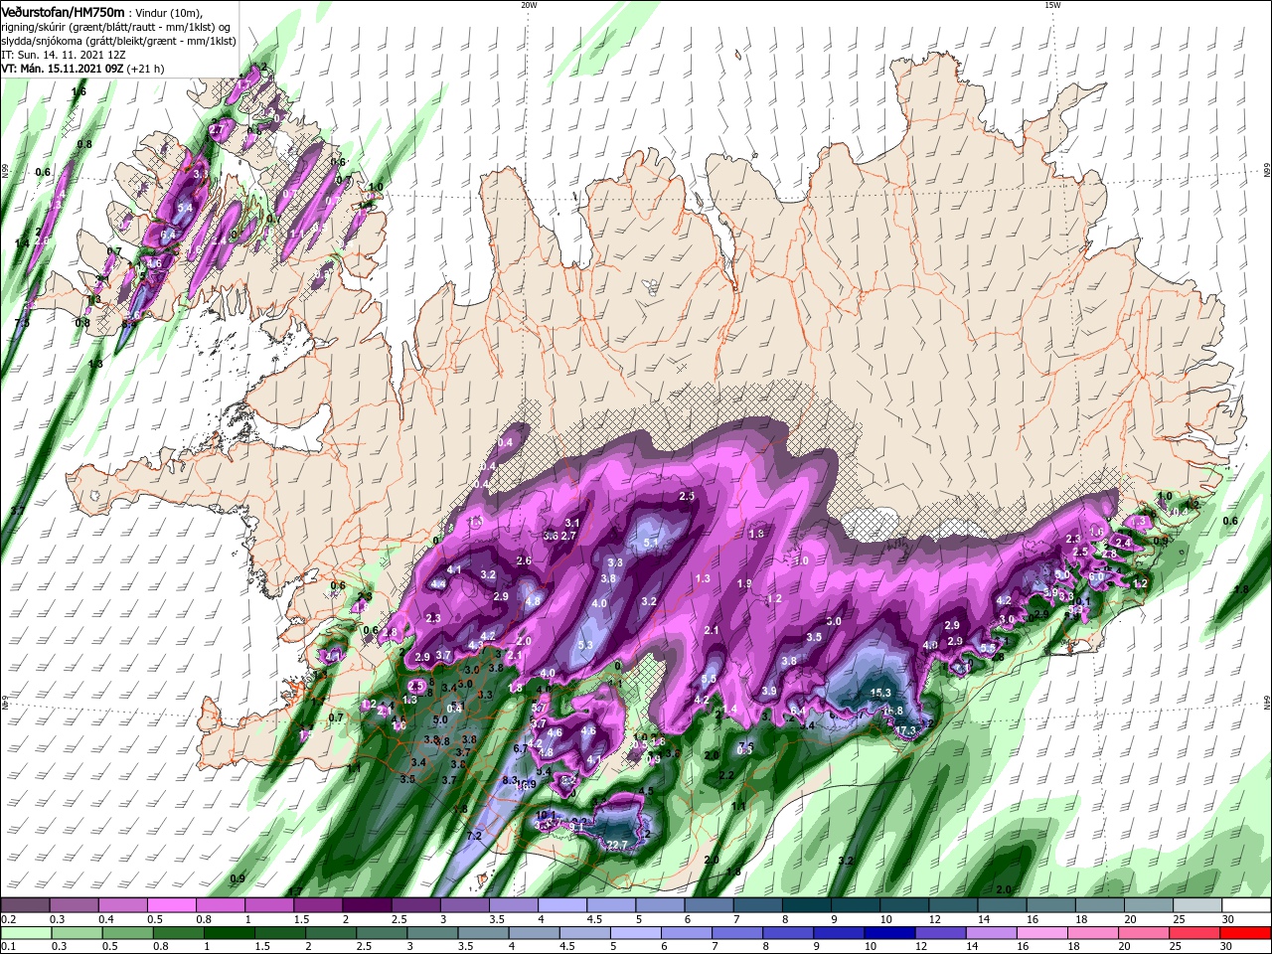The height and width of the screenshot is (954, 1272).
Task: Pick the first dark purple 0.2 snow swatch
Action: [25, 905]
